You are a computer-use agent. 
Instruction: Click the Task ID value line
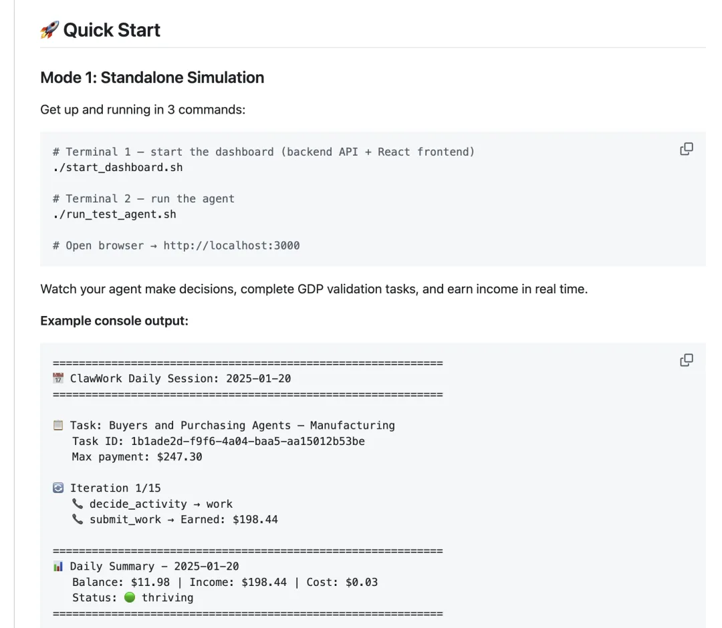pos(218,441)
